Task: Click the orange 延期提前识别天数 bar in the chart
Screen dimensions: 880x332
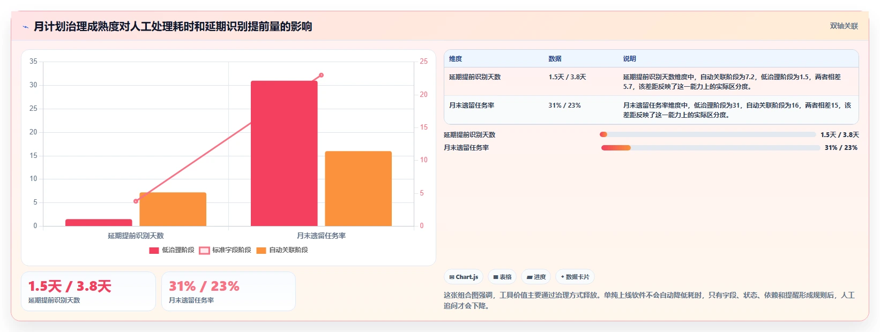Action: [173, 209]
